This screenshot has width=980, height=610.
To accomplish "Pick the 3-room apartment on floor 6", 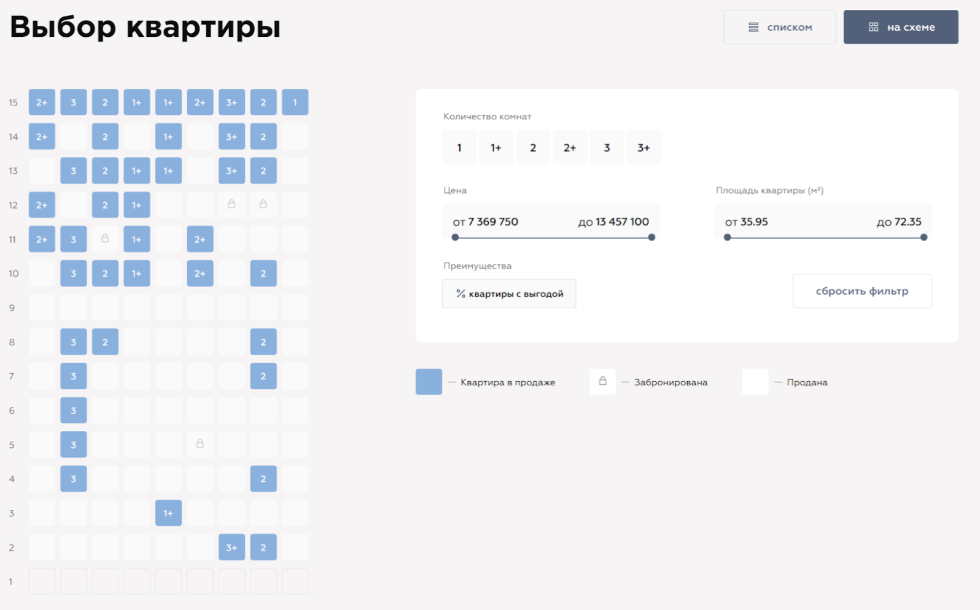I will [x=74, y=411].
